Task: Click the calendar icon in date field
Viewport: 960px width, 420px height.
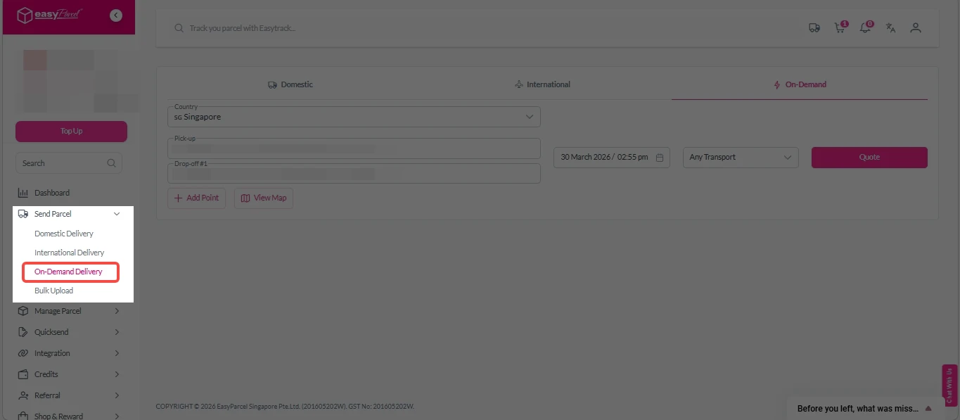Action: (x=660, y=158)
